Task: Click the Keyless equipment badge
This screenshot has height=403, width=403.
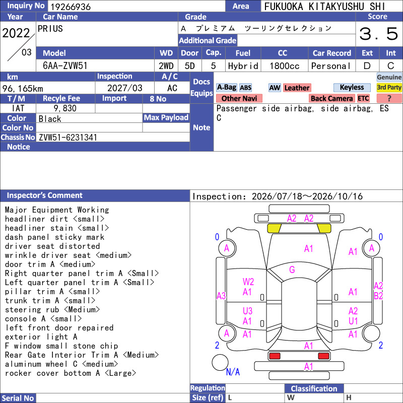Action: pos(352,87)
